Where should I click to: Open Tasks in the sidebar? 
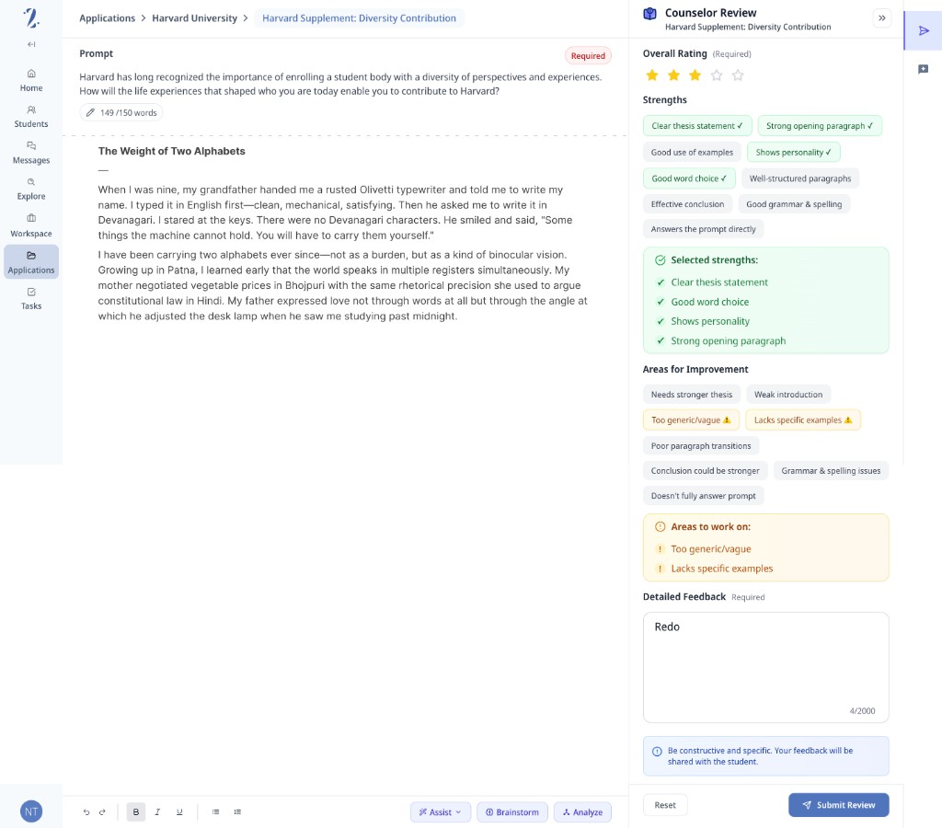[x=31, y=299]
